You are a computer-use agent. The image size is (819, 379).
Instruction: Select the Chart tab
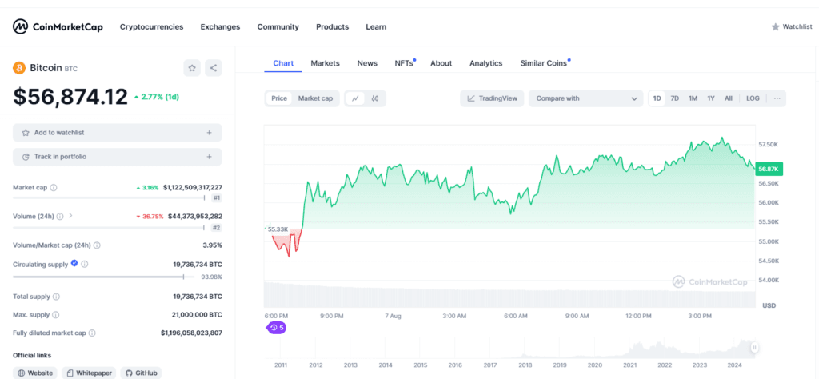coord(283,63)
